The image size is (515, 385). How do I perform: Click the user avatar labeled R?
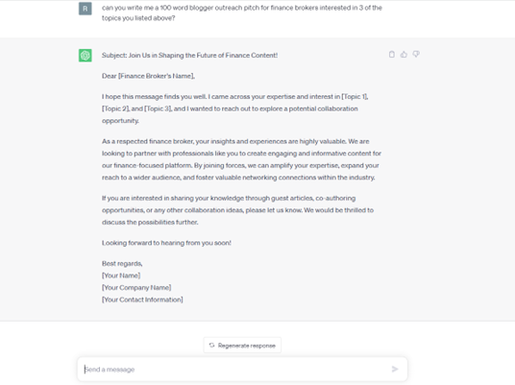(86, 9)
